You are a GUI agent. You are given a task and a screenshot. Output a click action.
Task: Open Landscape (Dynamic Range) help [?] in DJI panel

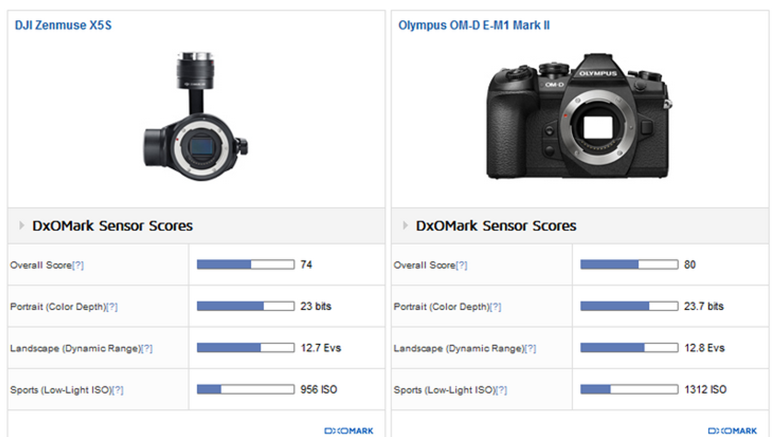147,349
